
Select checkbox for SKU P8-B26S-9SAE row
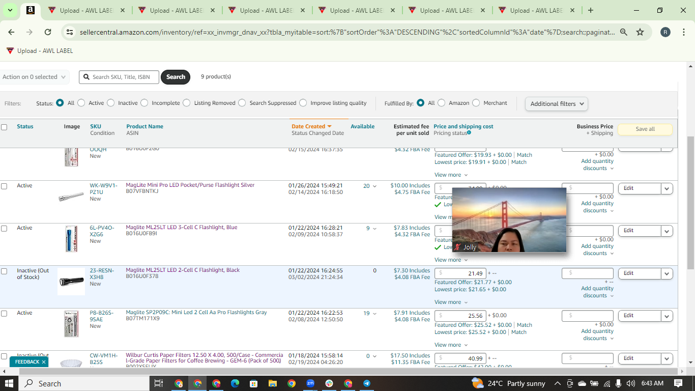tap(4, 314)
